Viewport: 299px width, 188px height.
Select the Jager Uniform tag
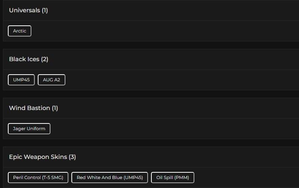click(29, 129)
